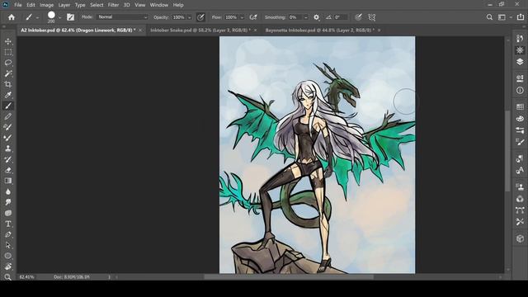The height and width of the screenshot is (297, 528).
Task: Open the Layers panel icon
Action: [520, 62]
